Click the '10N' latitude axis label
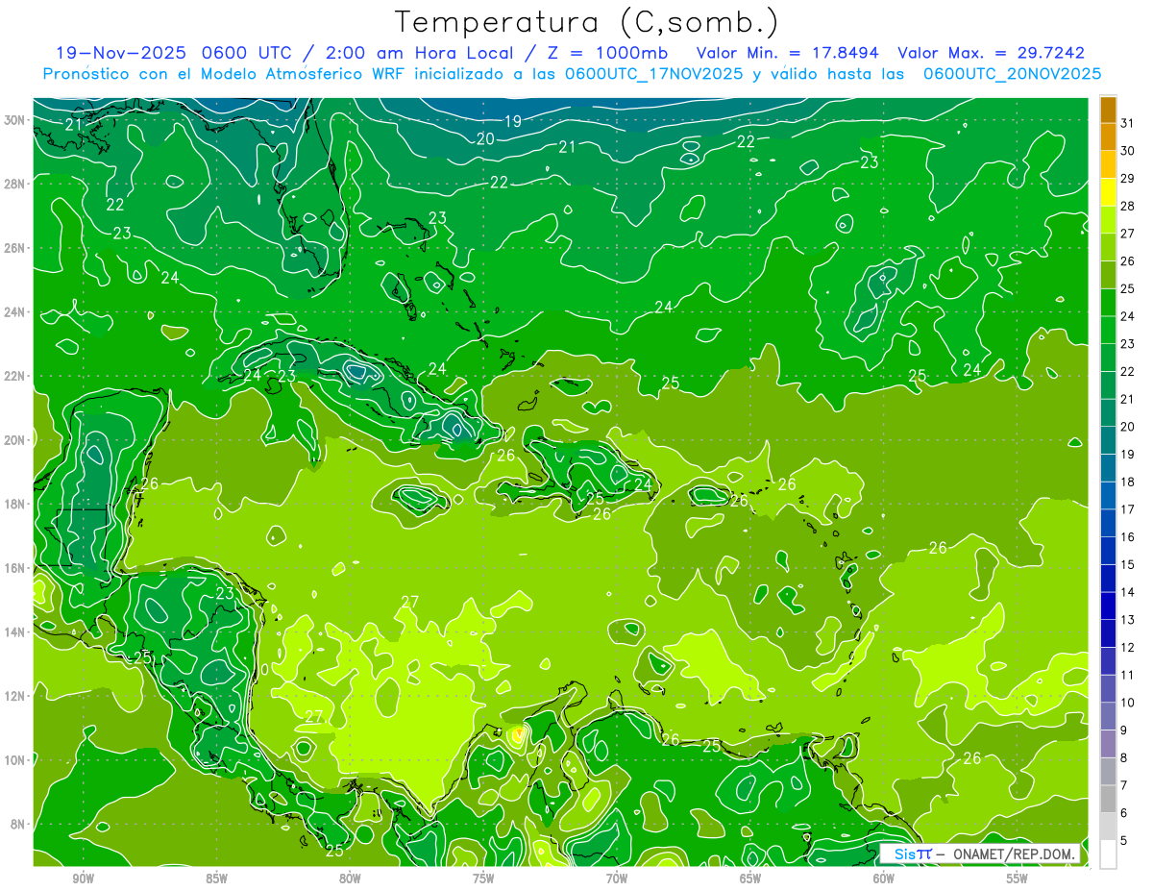This screenshot has width=1153, height=891. [x=15, y=760]
